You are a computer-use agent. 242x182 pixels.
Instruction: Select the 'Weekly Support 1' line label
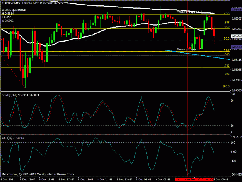[189, 12]
